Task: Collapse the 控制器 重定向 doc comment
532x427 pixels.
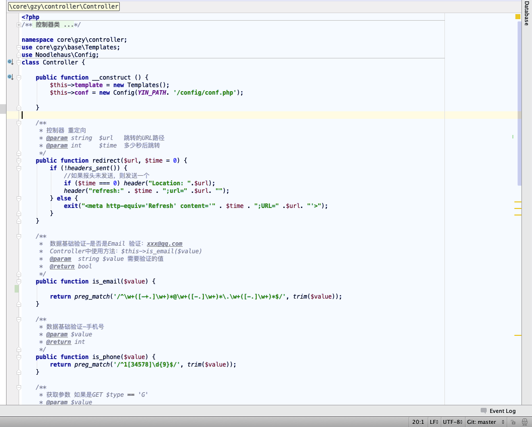Action: click(x=19, y=123)
